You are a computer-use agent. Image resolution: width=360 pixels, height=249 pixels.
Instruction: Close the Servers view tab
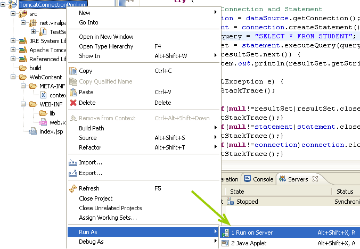(315, 179)
